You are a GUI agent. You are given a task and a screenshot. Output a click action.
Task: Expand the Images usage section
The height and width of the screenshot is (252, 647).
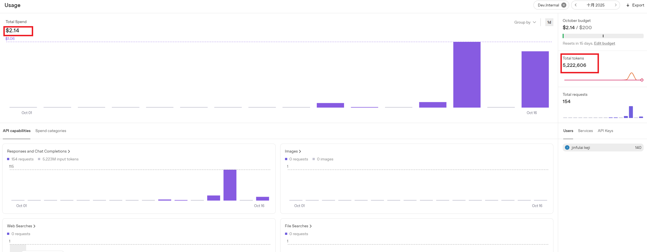[x=293, y=151]
